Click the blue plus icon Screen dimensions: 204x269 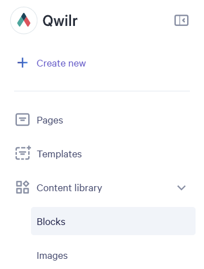click(x=23, y=63)
